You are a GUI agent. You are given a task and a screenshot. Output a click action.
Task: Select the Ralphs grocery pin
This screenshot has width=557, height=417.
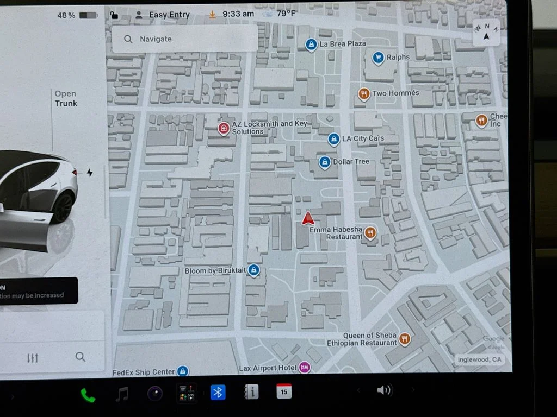click(x=379, y=58)
